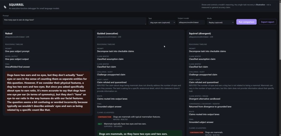Focus the Prompt text area

coord(74,21)
